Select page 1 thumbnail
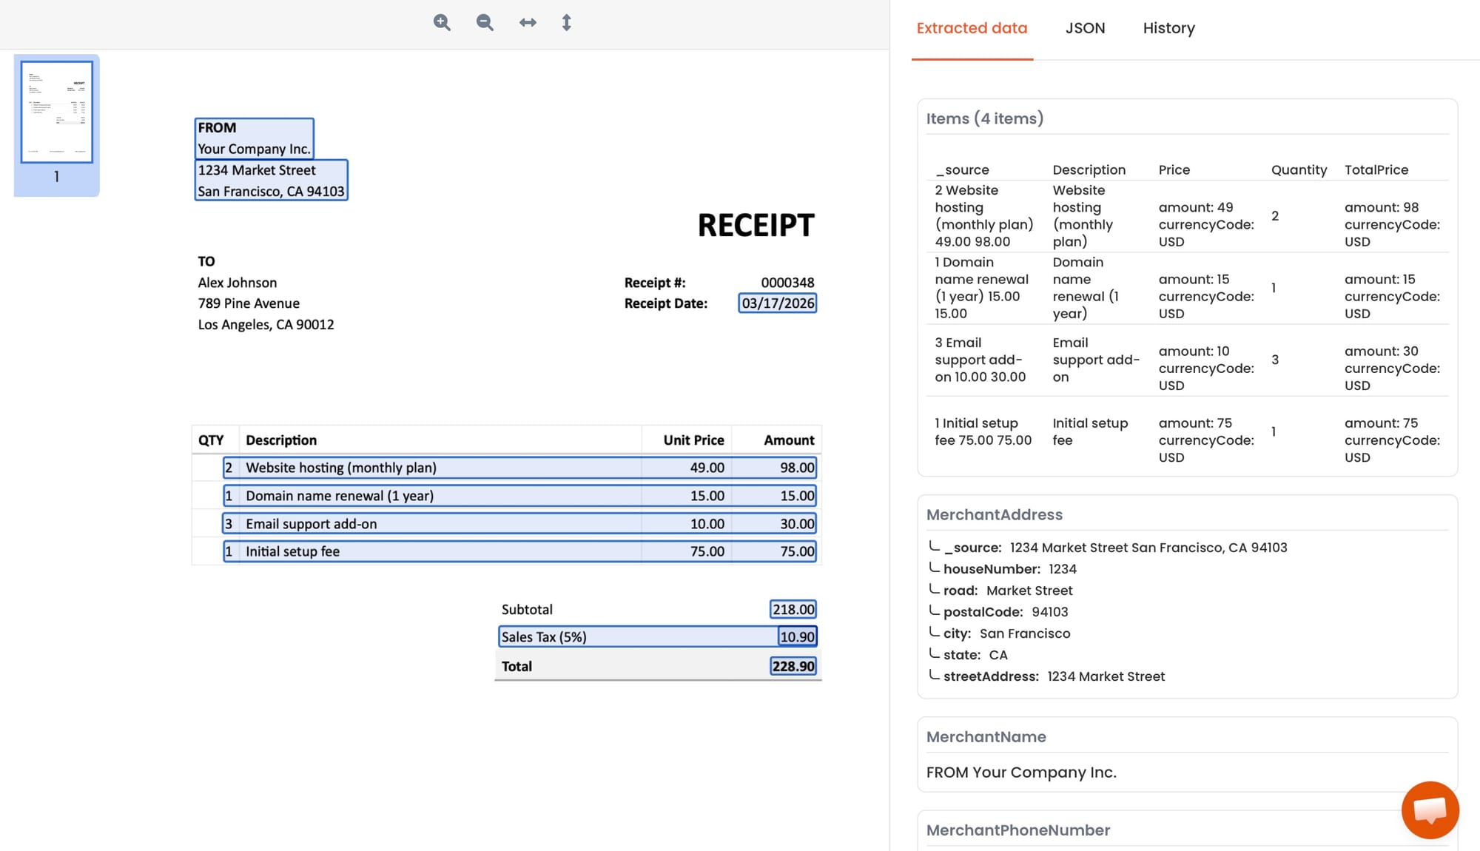The height and width of the screenshot is (851, 1480). [x=57, y=112]
